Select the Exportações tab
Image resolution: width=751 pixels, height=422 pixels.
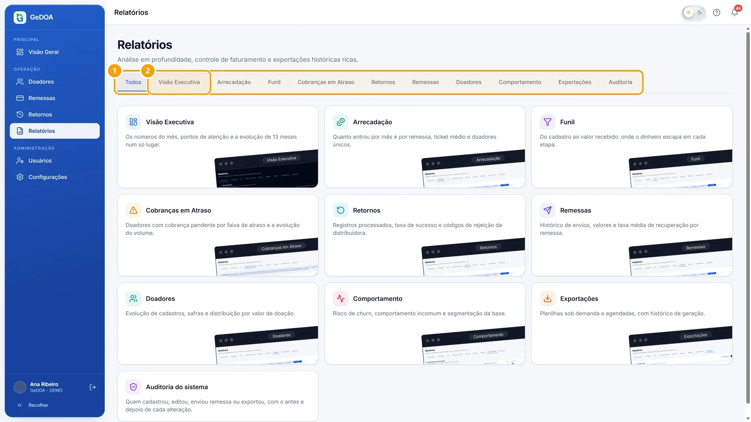575,82
